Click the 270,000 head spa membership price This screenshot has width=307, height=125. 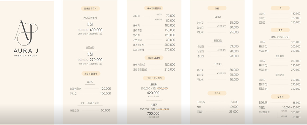(96, 60)
